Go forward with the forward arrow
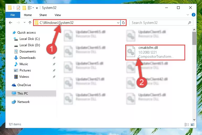The width and height of the screenshot is (202, 135). 18,23
